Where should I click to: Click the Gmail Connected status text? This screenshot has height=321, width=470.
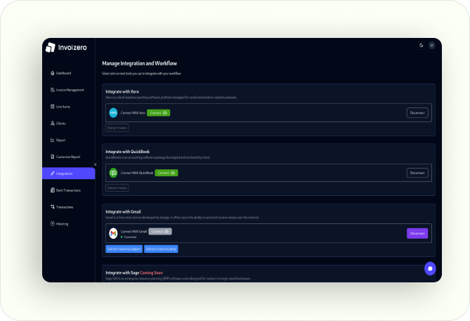click(x=130, y=237)
